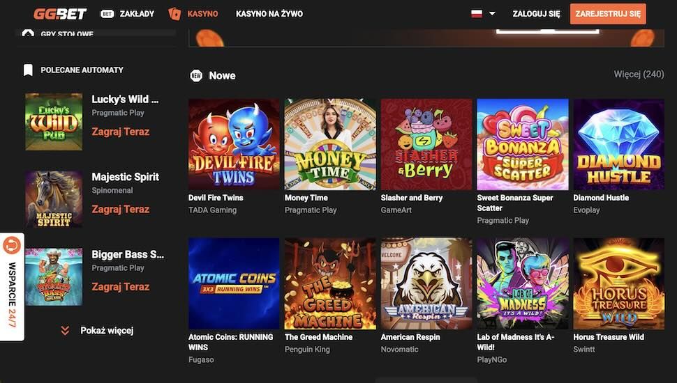Click the Fugaso provider label
The height and width of the screenshot is (383, 677).
[201, 360]
